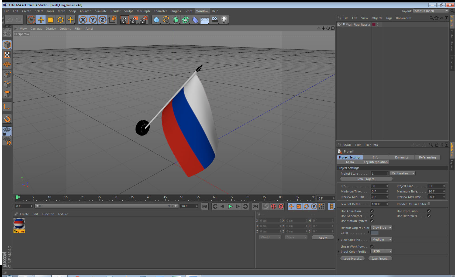455x277 pixels.
Task: Add a camera object
Action: (x=215, y=20)
